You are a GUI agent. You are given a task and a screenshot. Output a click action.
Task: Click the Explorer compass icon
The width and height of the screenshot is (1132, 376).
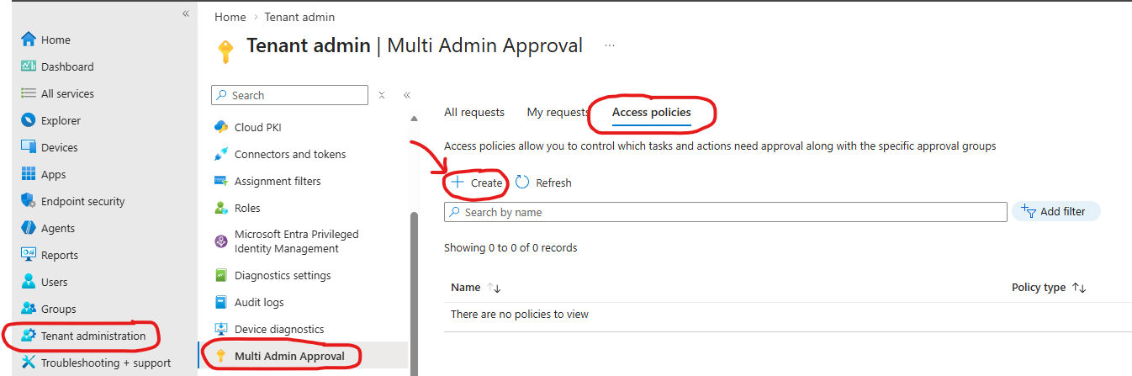(29, 120)
